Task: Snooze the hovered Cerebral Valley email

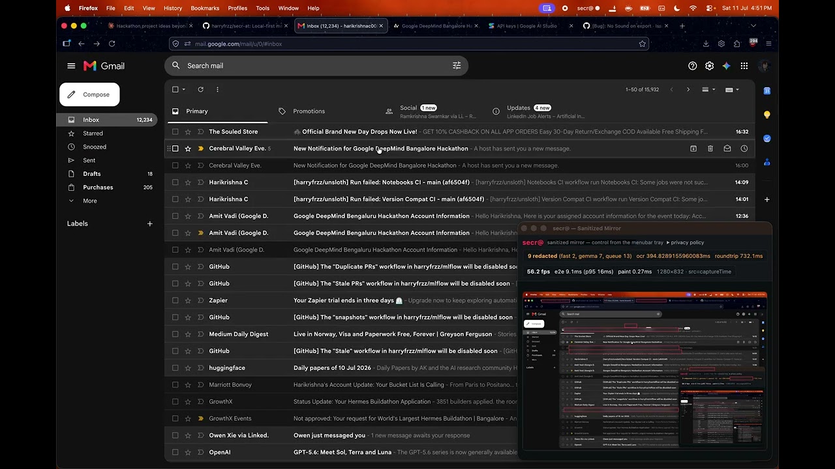Action: pos(744,149)
